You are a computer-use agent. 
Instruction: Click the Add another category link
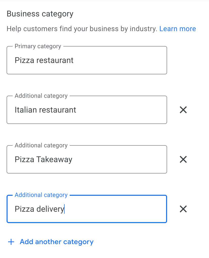pyautogui.click(x=57, y=242)
